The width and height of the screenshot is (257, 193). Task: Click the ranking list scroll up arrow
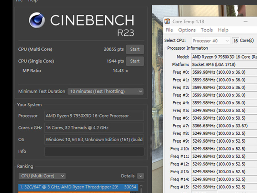pyautogui.click(x=141, y=186)
